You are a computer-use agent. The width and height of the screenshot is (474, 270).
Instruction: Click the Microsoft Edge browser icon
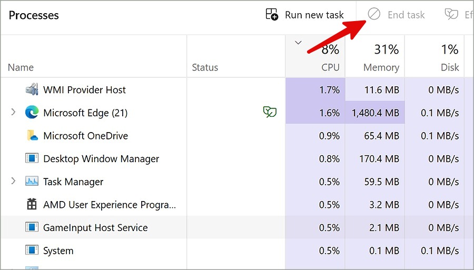point(32,113)
